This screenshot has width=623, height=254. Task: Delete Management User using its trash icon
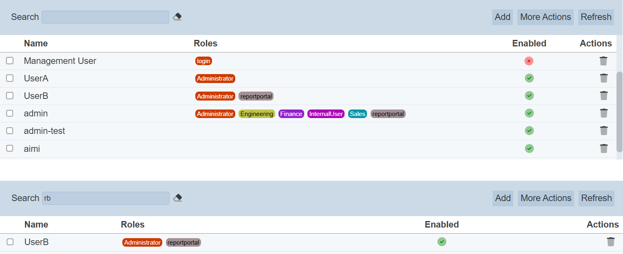click(603, 61)
